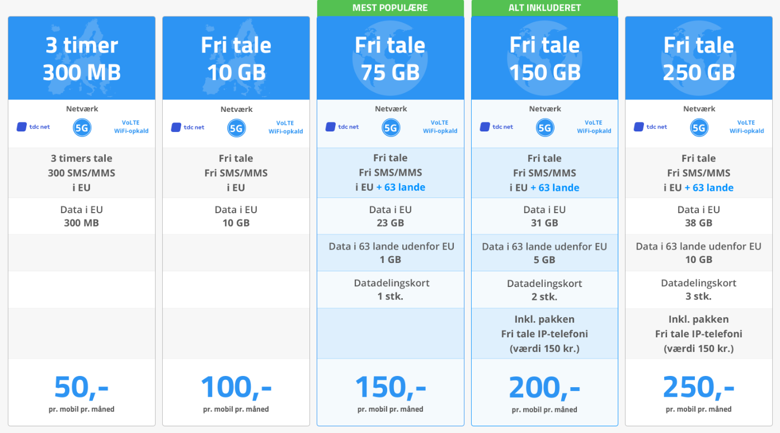Select the 'Fri tale 250 GB' plan header

(x=699, y=58)
